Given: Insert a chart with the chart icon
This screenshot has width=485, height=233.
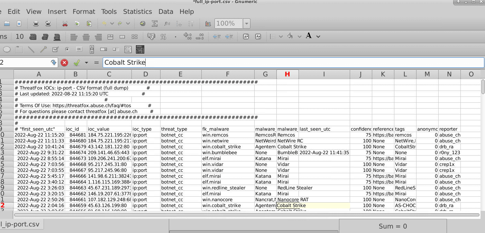Looking at the screenshot, I should (x=208, y=24).
